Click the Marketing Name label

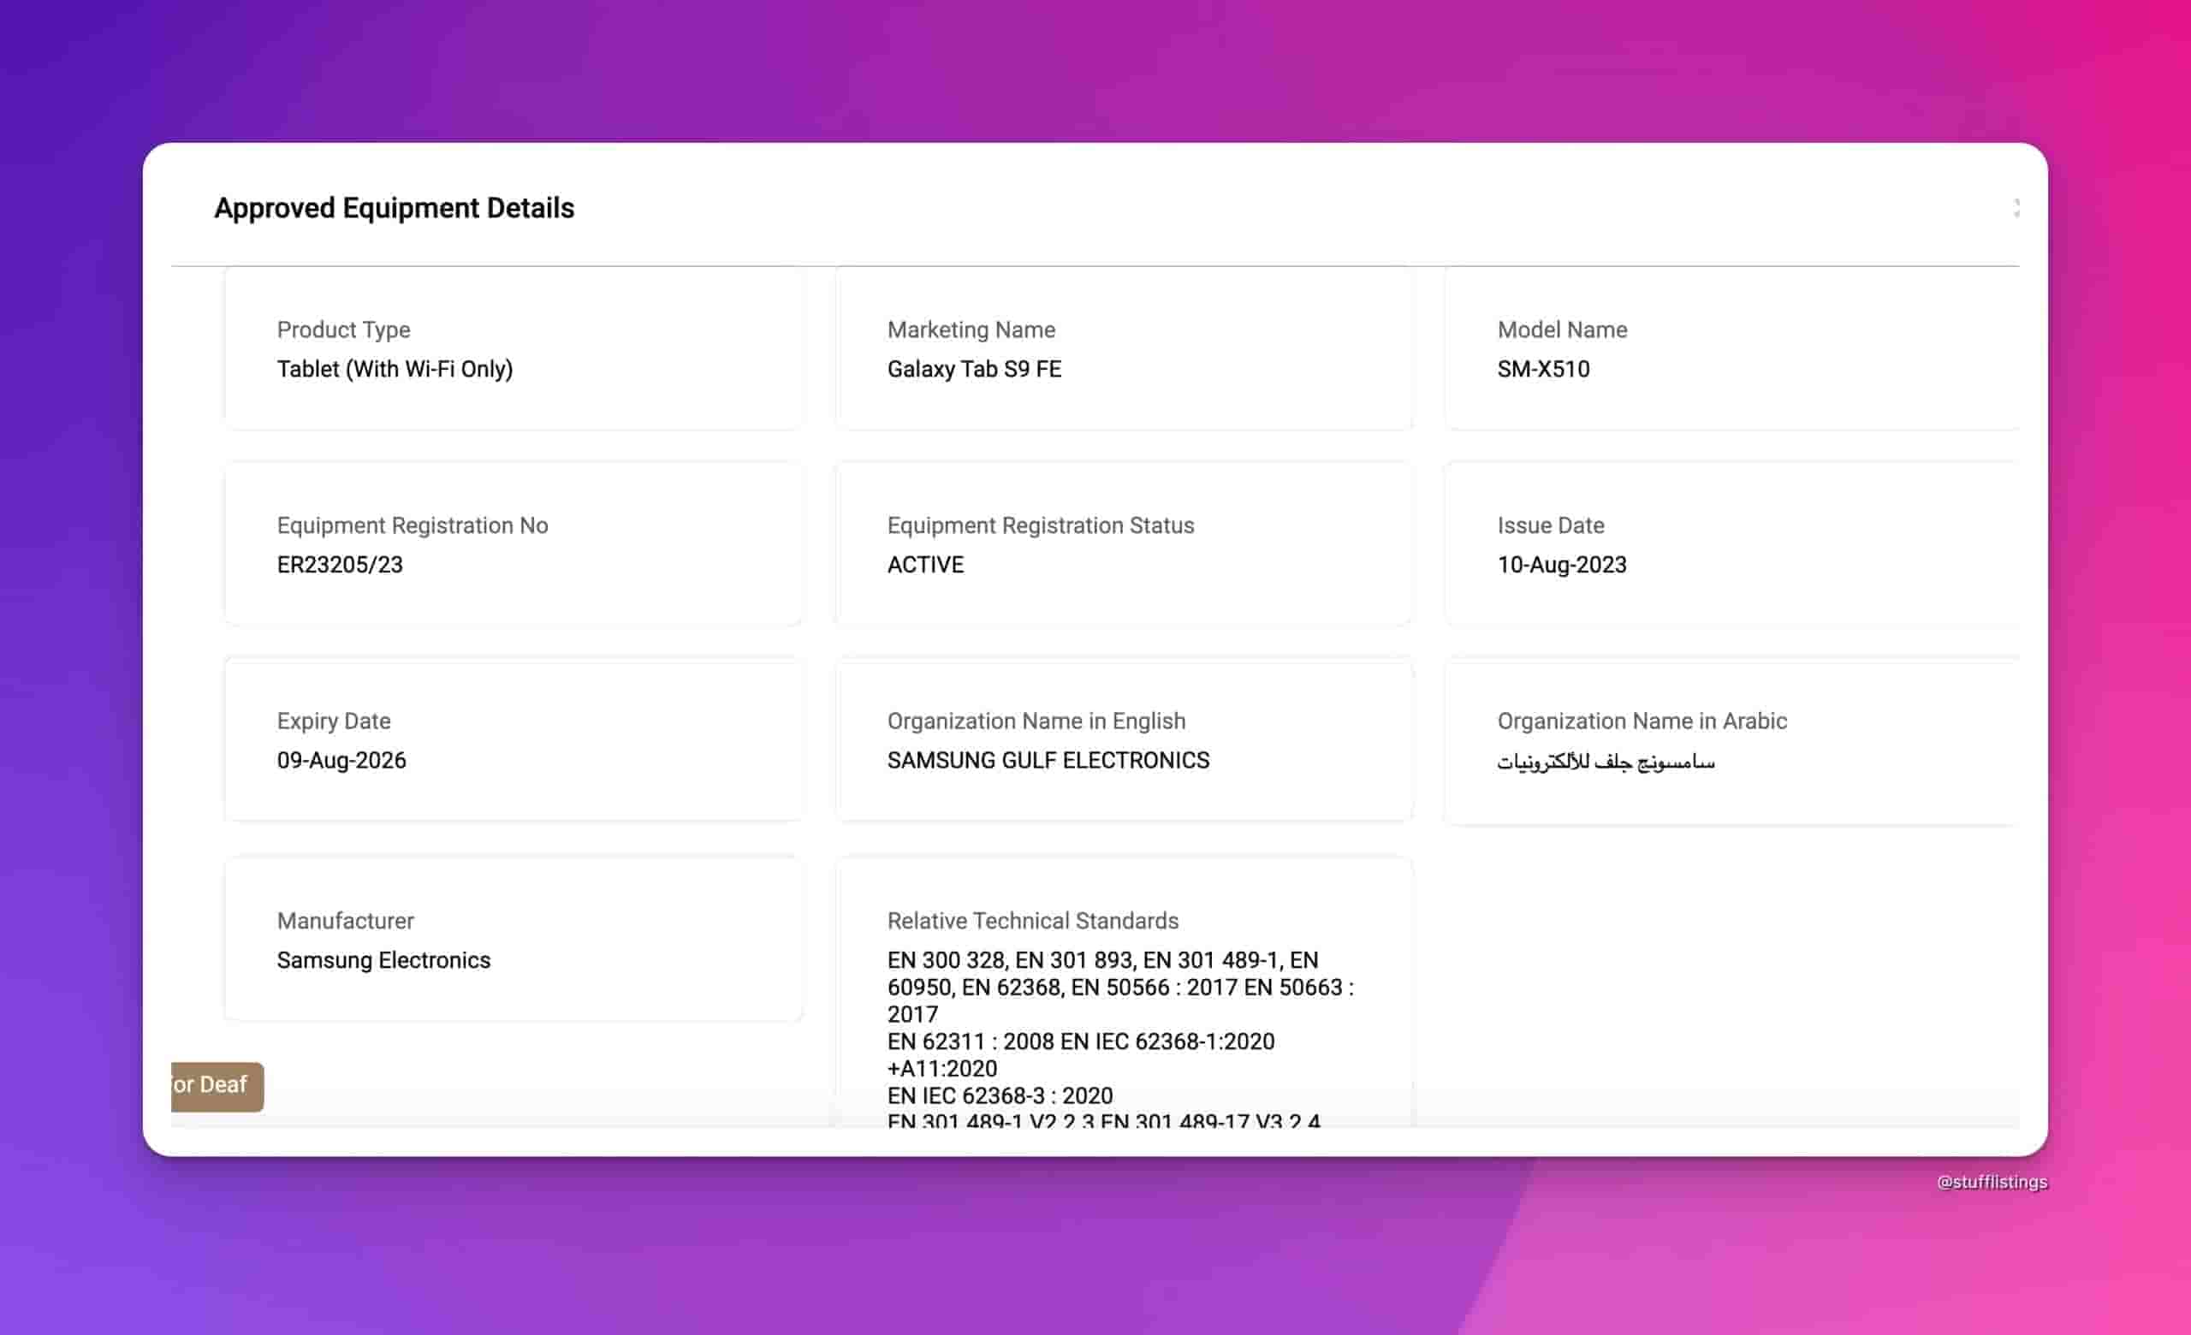click(x=971, y=329)
